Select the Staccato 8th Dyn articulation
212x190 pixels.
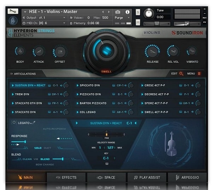(29, 103)
